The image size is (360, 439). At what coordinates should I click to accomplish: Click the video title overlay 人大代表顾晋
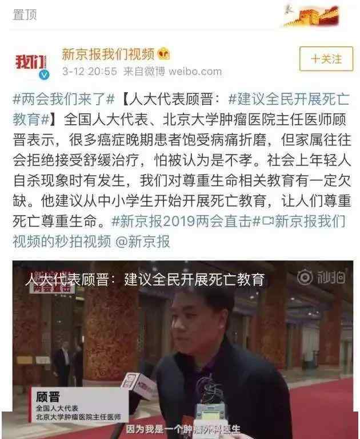[x=145, y=279]
